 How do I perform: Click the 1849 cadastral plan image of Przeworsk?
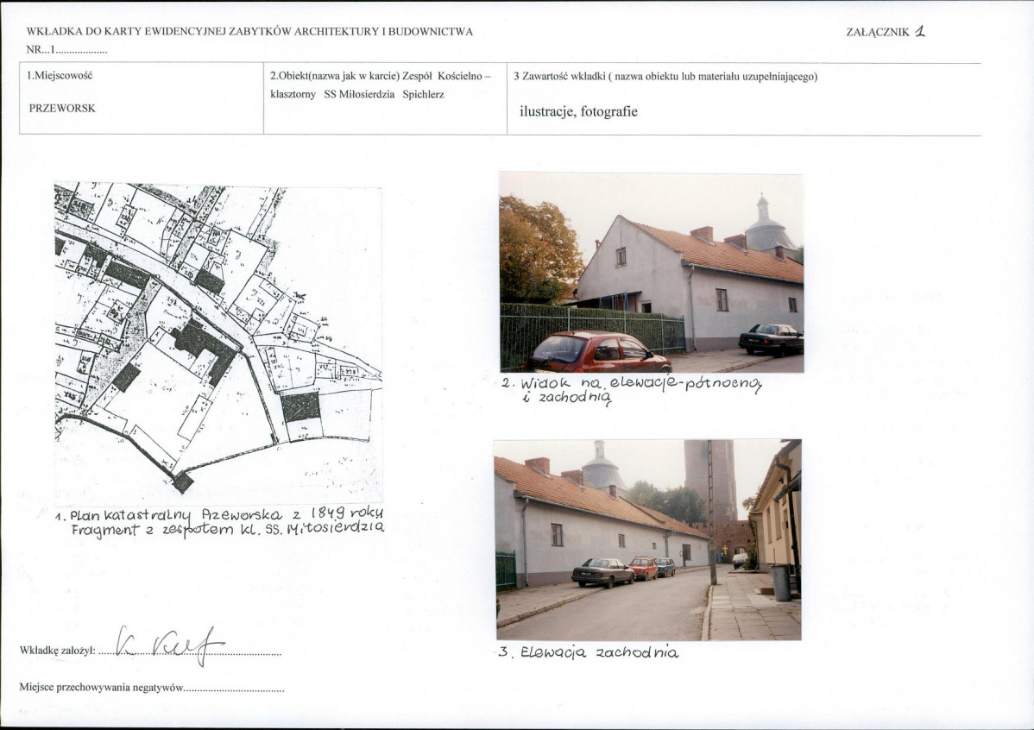pyautogui.click(x=218, y=343)
